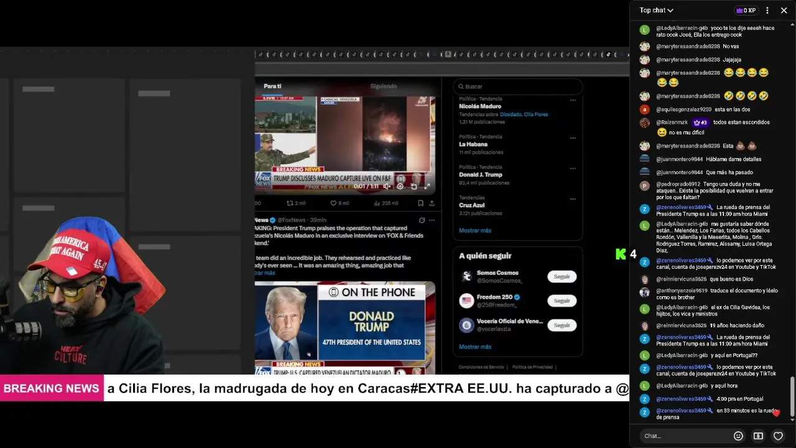
Task: Open the Top chat dropdown
Action: click(x=656, y=10)
